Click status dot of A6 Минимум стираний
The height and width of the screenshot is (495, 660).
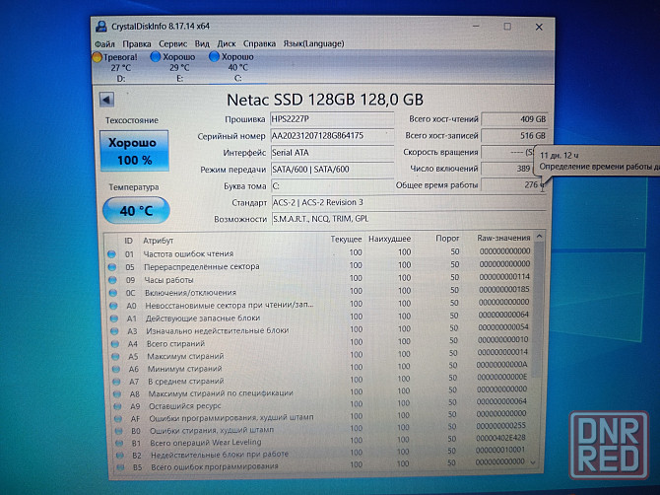coord(116,369)
